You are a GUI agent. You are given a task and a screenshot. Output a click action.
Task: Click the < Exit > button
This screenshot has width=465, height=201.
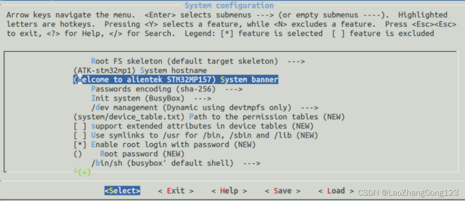(x=176, y=190)
